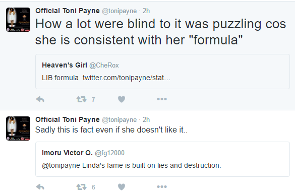Open Imoru Victor O. quoted tweet
295x195 pixels.
click(162, 159)
